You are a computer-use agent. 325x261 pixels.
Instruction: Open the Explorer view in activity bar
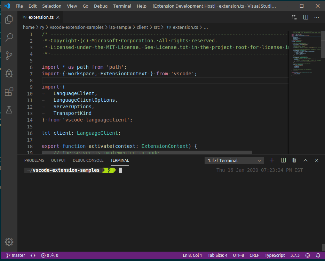[9, 19]
